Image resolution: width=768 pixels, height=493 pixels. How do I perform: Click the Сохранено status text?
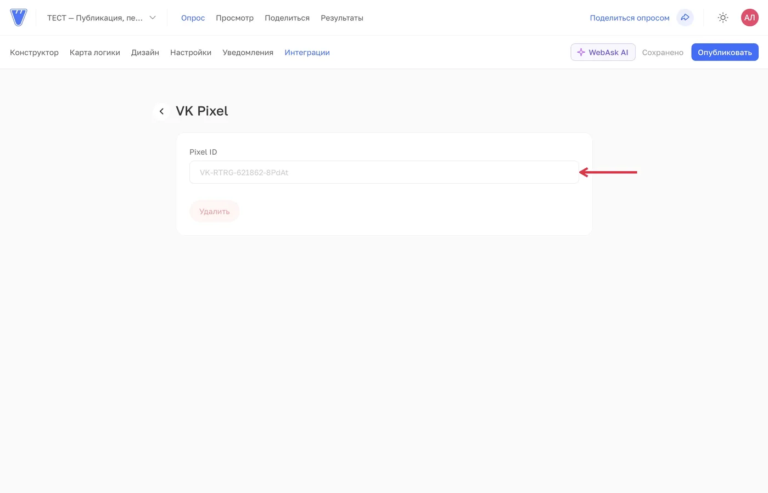point(663,53)
